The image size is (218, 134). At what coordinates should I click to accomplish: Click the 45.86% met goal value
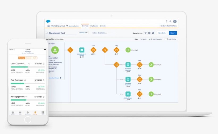click(x=41, y=103)
